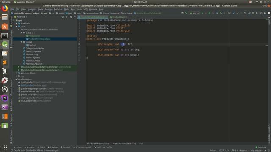
Task: Open the Version Control tool window
Action: (82, 147)
